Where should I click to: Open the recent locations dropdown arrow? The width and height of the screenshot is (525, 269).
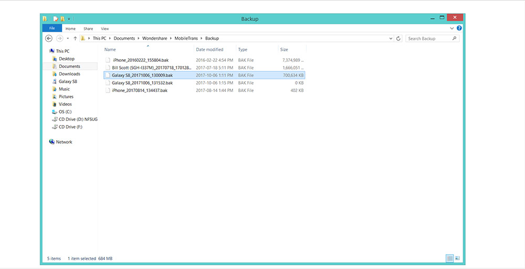click(68, 38)
